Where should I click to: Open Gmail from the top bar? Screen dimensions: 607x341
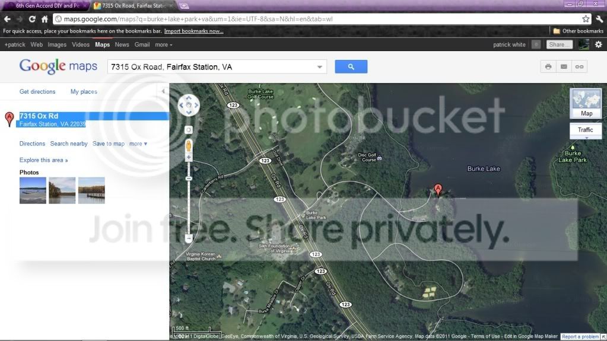pyautogui.click(x=142, y=44)
